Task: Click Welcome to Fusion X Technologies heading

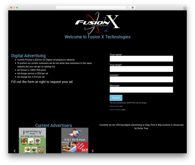Action: pyautogui.click(x=97, y=37)
